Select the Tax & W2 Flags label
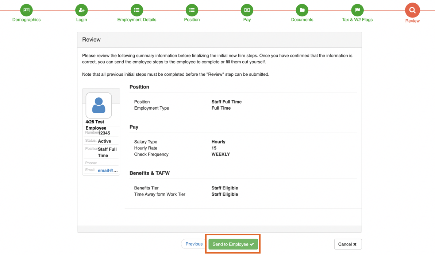The height and width of the screenshot is (255, 435). [x=357, y=20]
